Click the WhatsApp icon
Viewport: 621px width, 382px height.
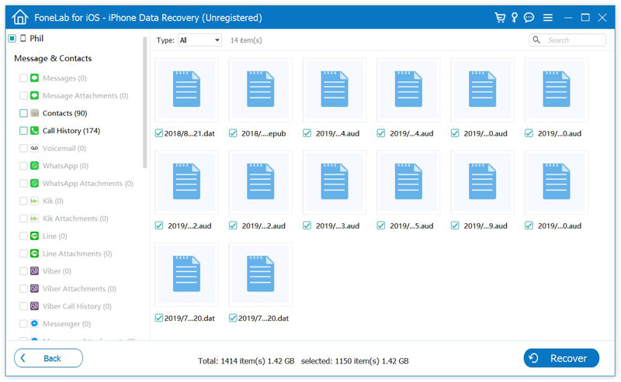coord(34,166)
